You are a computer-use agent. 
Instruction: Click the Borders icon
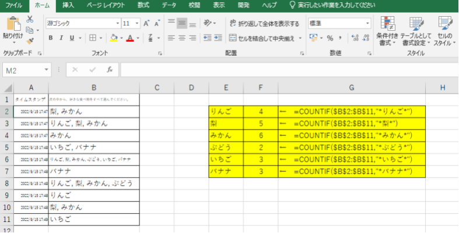click(93, 38)
